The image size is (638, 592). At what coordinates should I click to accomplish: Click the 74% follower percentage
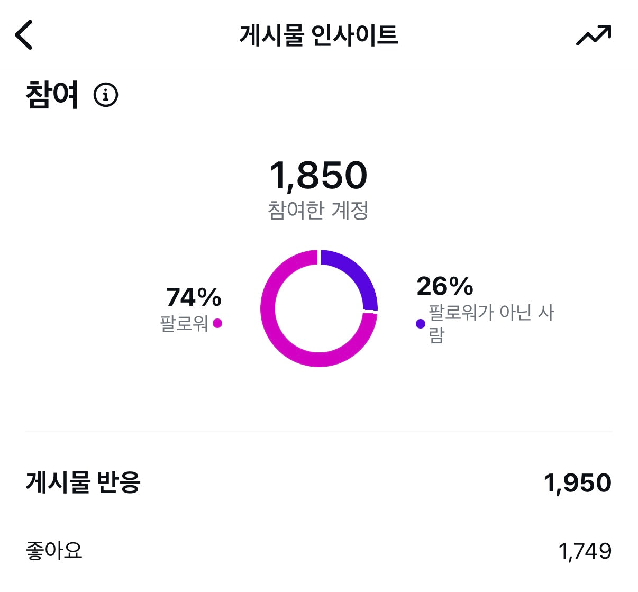194,297
